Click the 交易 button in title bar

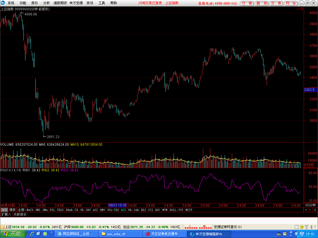point(276,3)
